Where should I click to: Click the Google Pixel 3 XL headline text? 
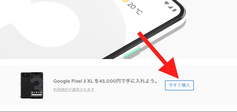tap(73, 81)
